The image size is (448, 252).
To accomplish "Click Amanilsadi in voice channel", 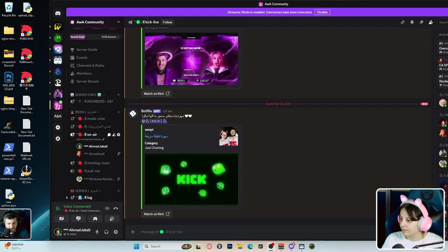I will click(x=97, y=154).
